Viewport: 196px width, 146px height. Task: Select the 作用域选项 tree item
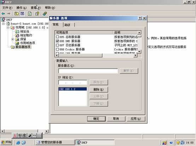(25, 43)
